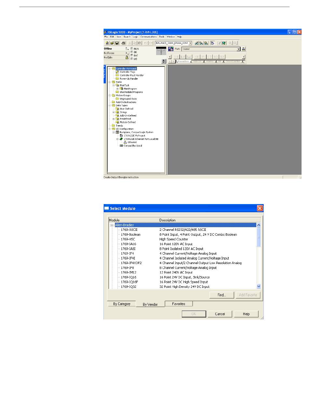Click the New project toolbar icon

[x=107, y=43]
